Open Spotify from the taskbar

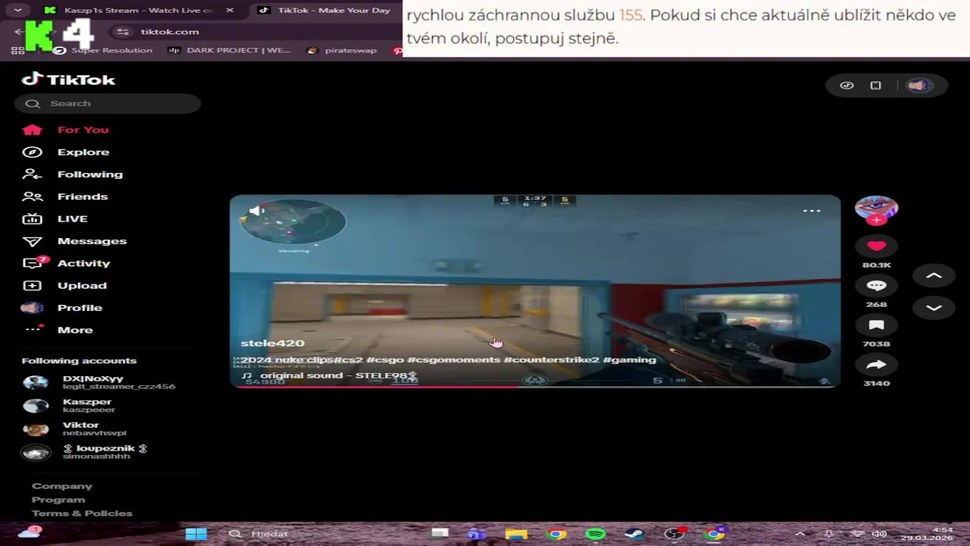pyautogui.click(x=595, y=534)
